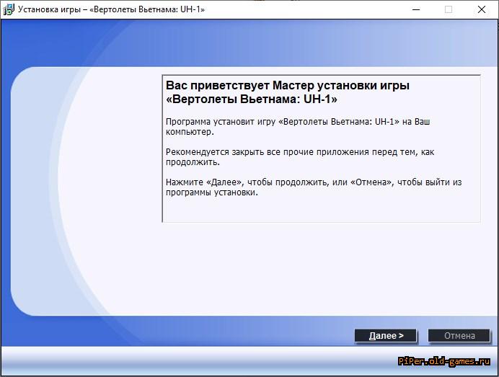
Task: Minimize the installer window
Action: pos(415,9)
